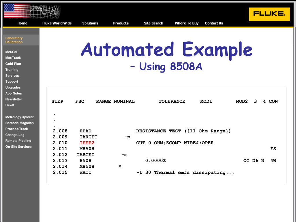Open Fluke World Wide navigation item
This screenshot has height=222, width=296.
(57, 23)
